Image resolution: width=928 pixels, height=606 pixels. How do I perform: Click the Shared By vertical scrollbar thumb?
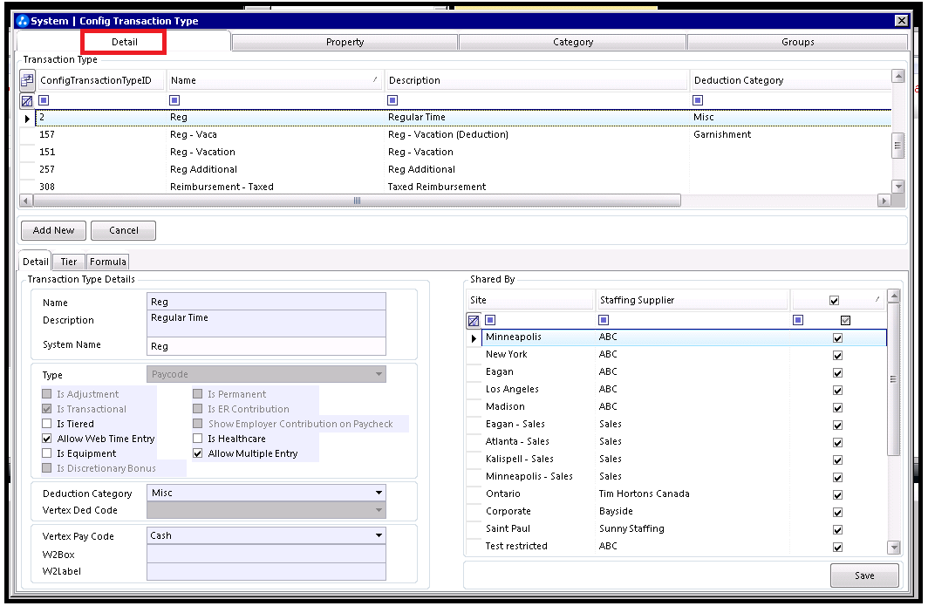pos(894,378)
